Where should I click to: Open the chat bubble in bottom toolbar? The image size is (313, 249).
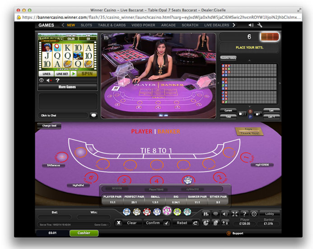coord(215,214)
